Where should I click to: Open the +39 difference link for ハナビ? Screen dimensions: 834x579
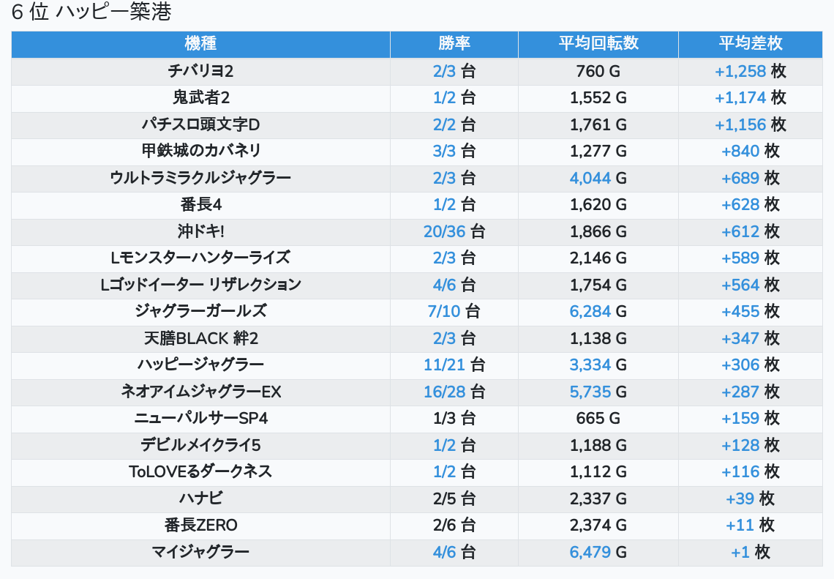click(x=740, y=499)
